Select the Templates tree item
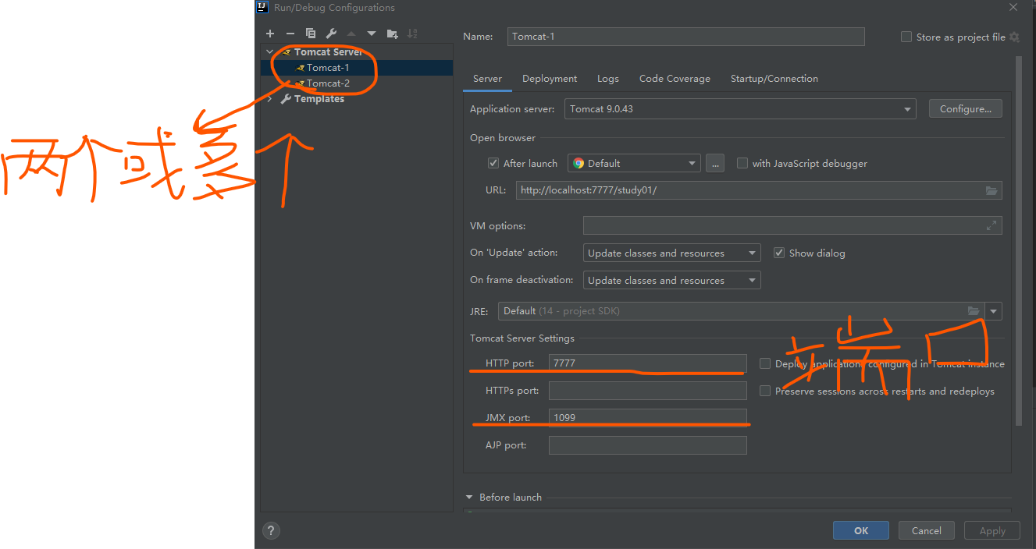 [357, 99]
